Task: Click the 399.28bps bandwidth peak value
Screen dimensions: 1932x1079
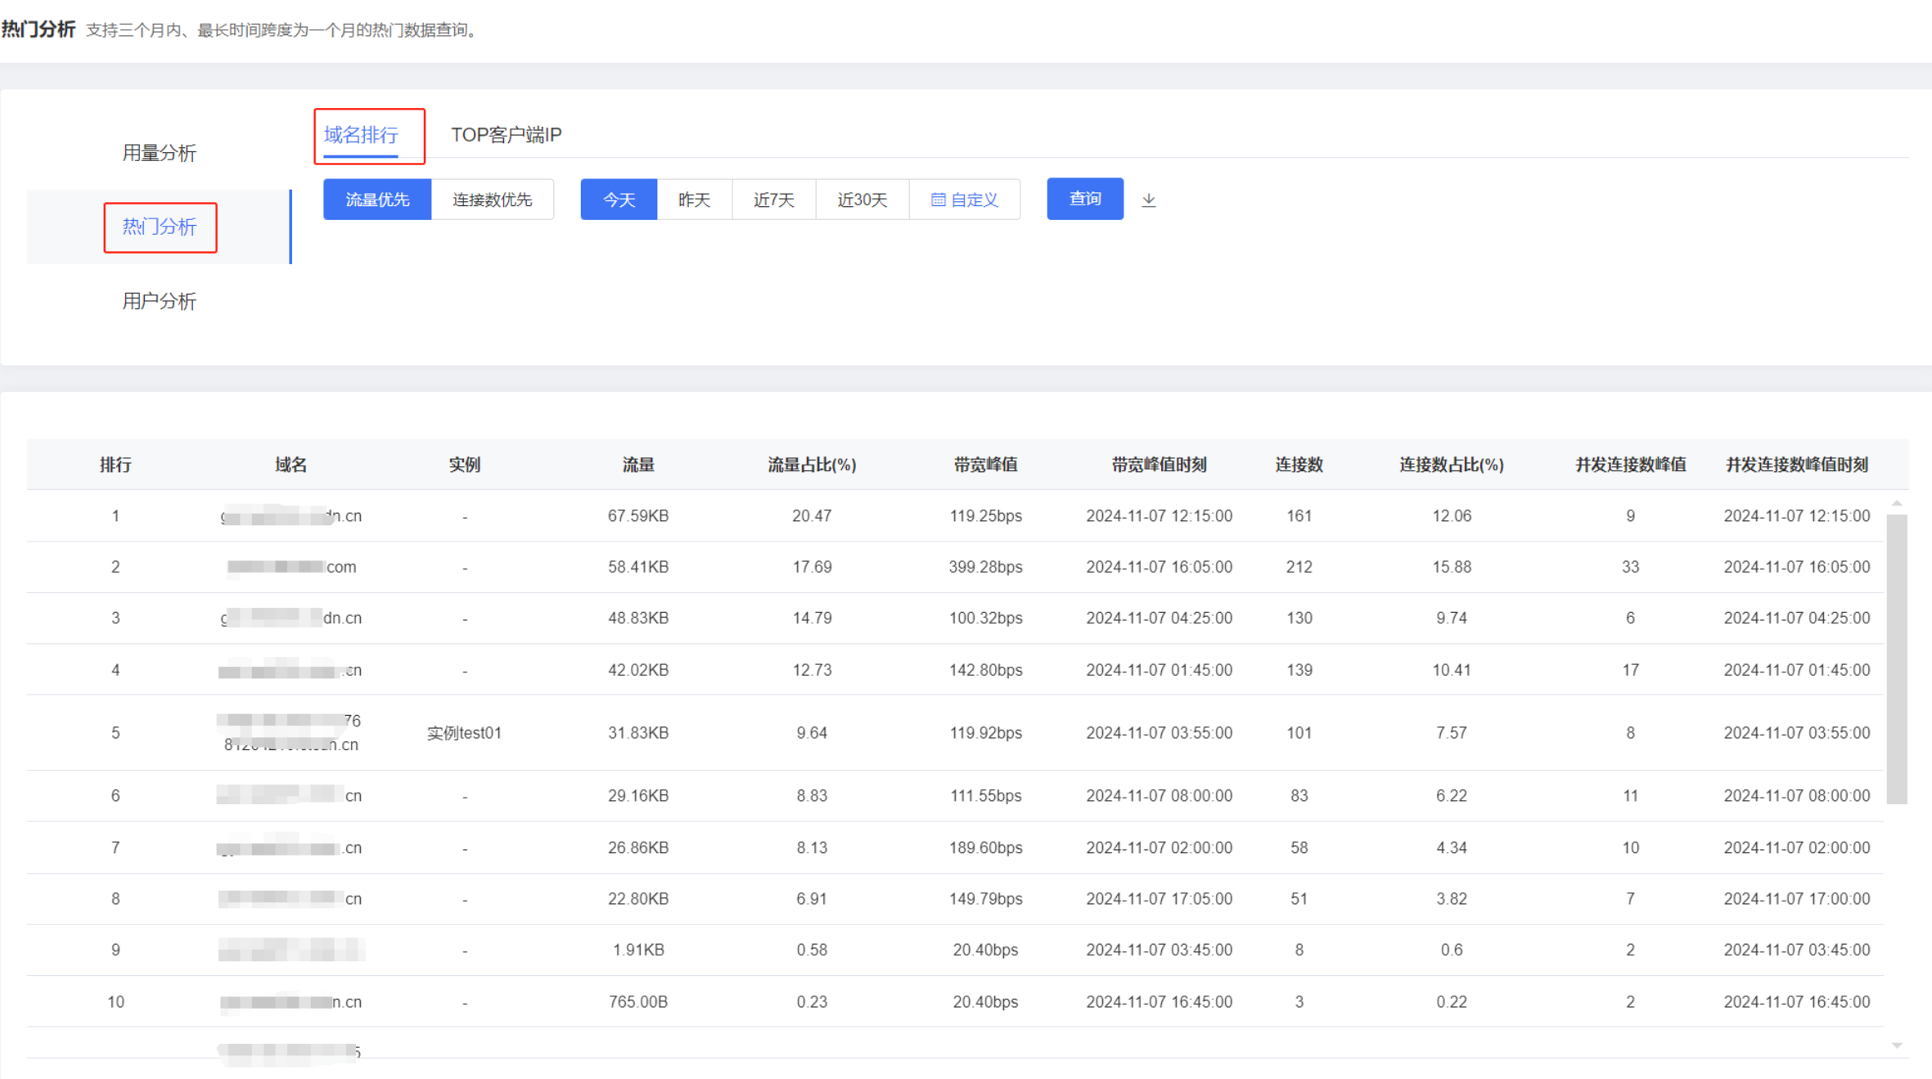Action: pyautogui.click(x=985, y=567)
